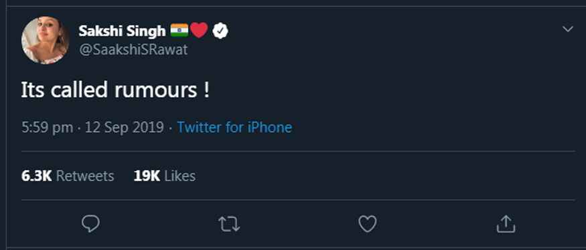Open the Sakshi Singh display name
This screenshot has width=586, height=250.
122,31
